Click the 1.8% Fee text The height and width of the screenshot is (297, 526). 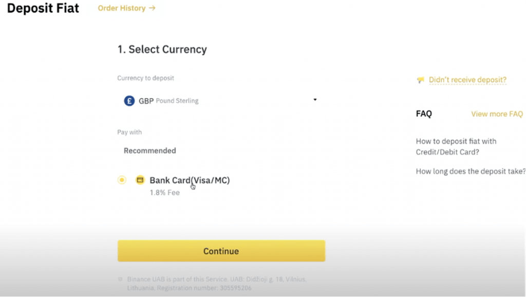[x=164, y=193]
